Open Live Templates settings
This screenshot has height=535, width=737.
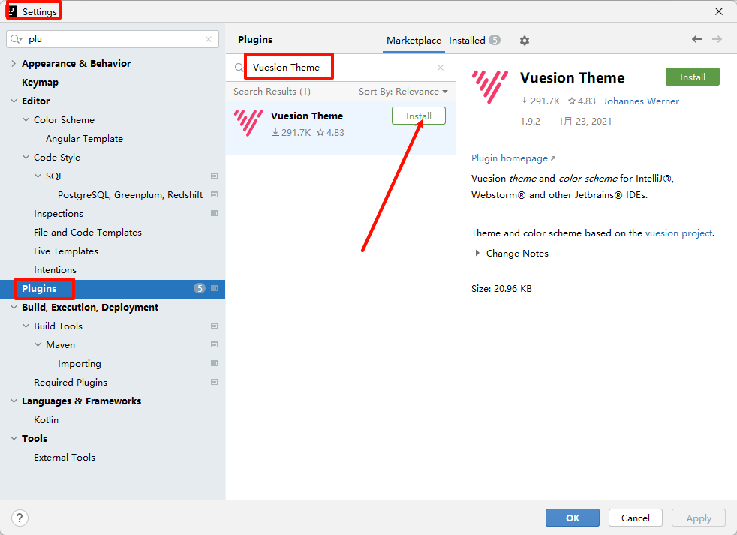pos(66,251)
